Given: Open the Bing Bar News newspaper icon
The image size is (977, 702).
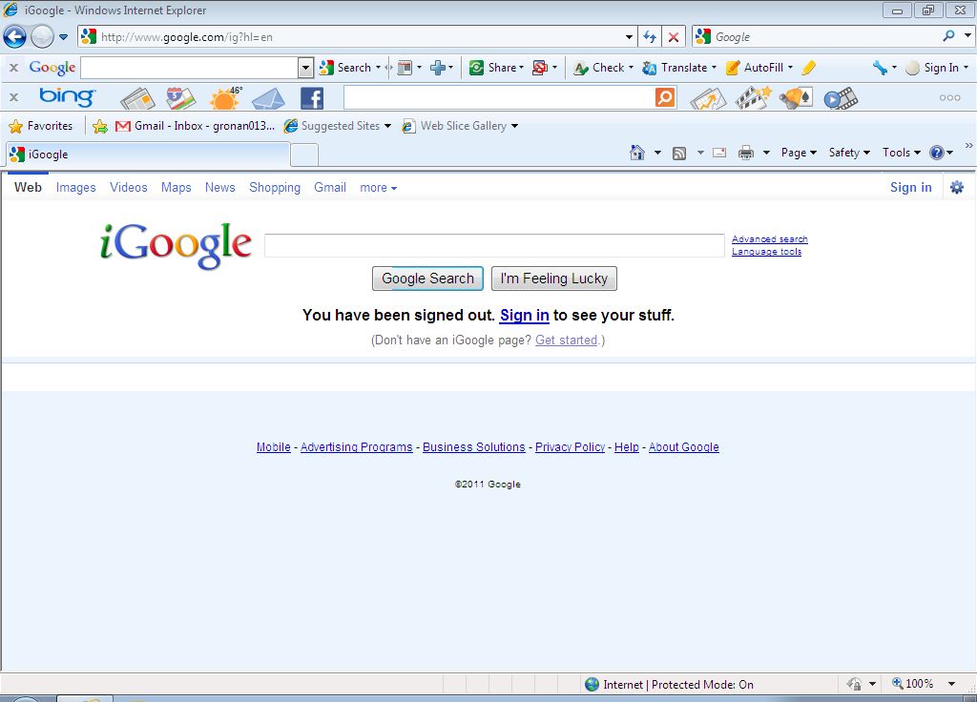Looking at the screenshot, I should 137,98.
